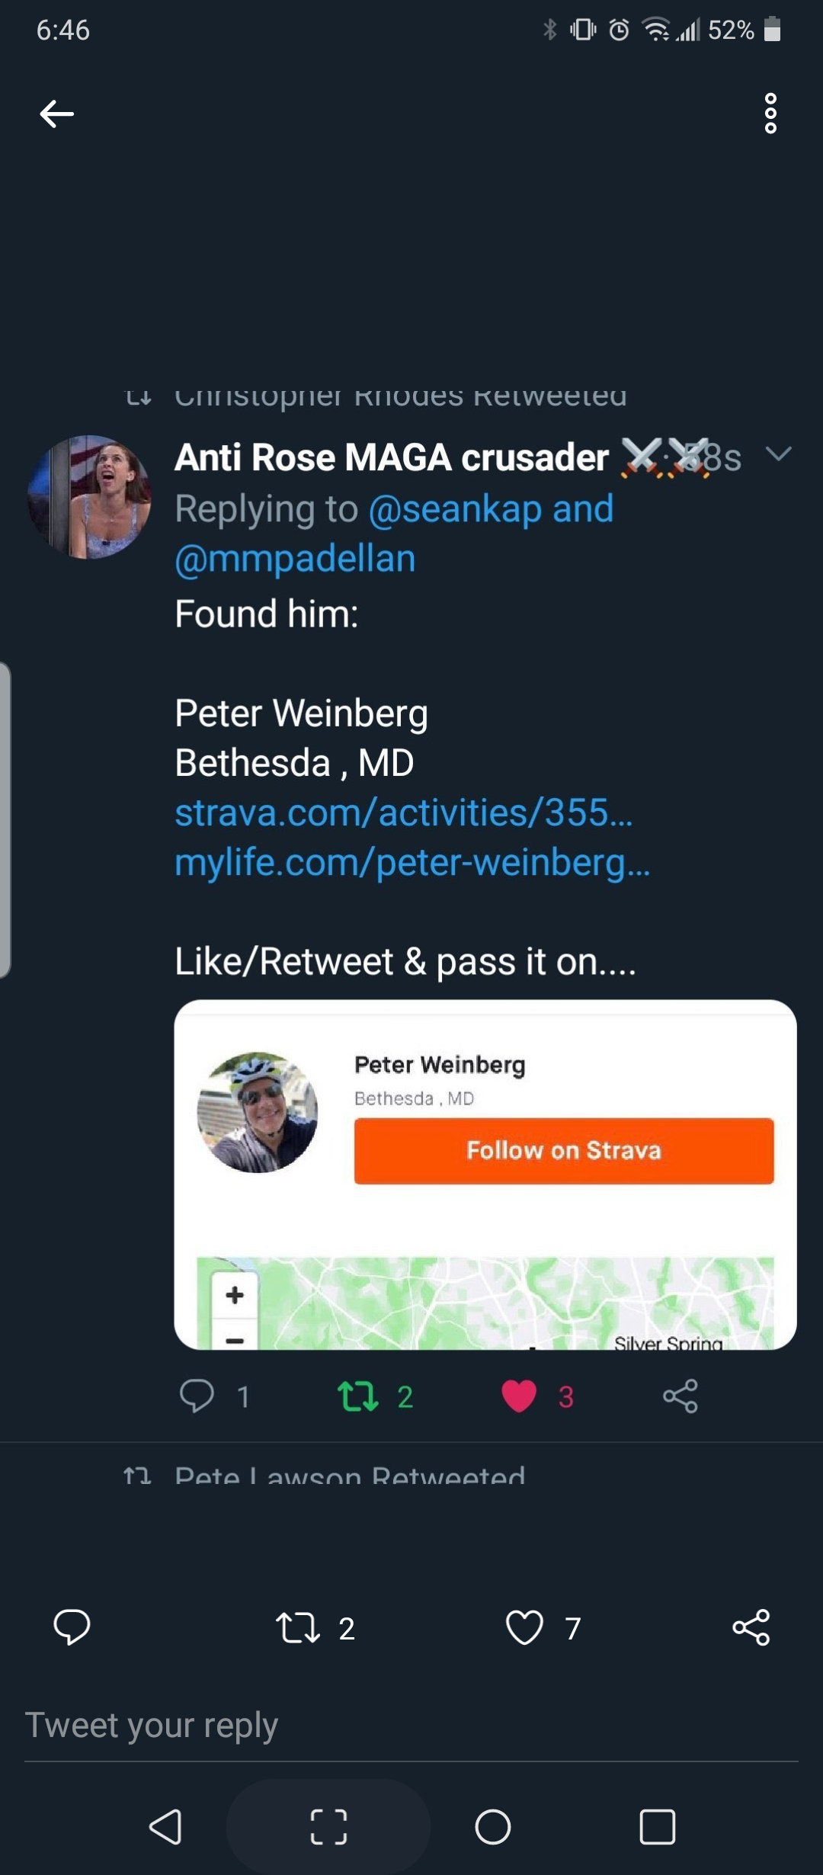This screenshot has height=1875, width=823.
Task: Tap the back arrow
Action: (x=57, y=114)
